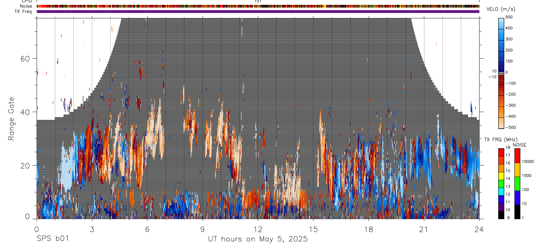Screen dimensions: 539x248
Task: Click the "1000" noise scale label
Action: pyautogui.click(x=526, y=175)
